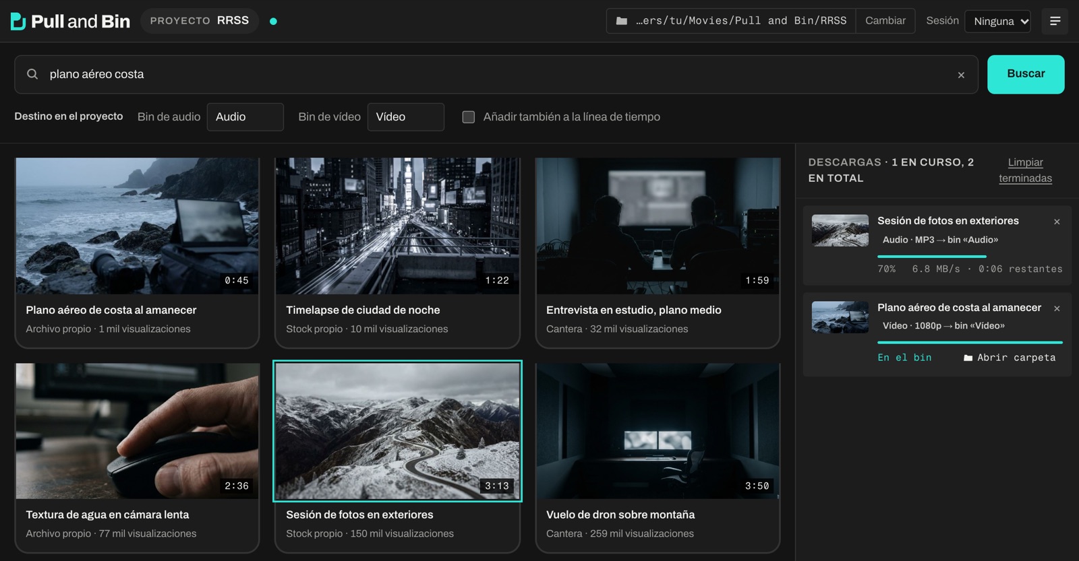Screen dimensions: 1079x561
Task: Click the PROYECTO RRSS project pill
Action: pos(200,21)
